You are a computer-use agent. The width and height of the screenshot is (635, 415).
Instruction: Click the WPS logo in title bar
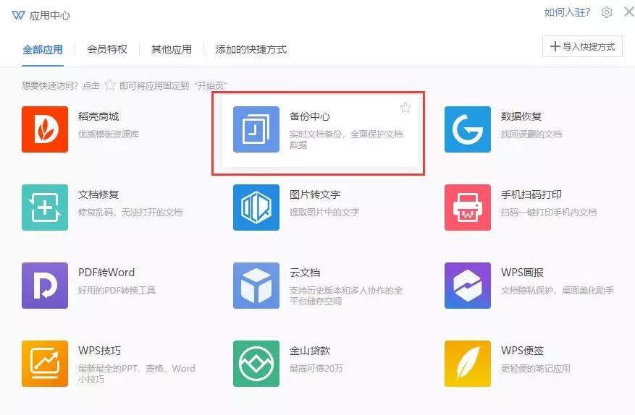pyautogui.click(x=18, y=15)
